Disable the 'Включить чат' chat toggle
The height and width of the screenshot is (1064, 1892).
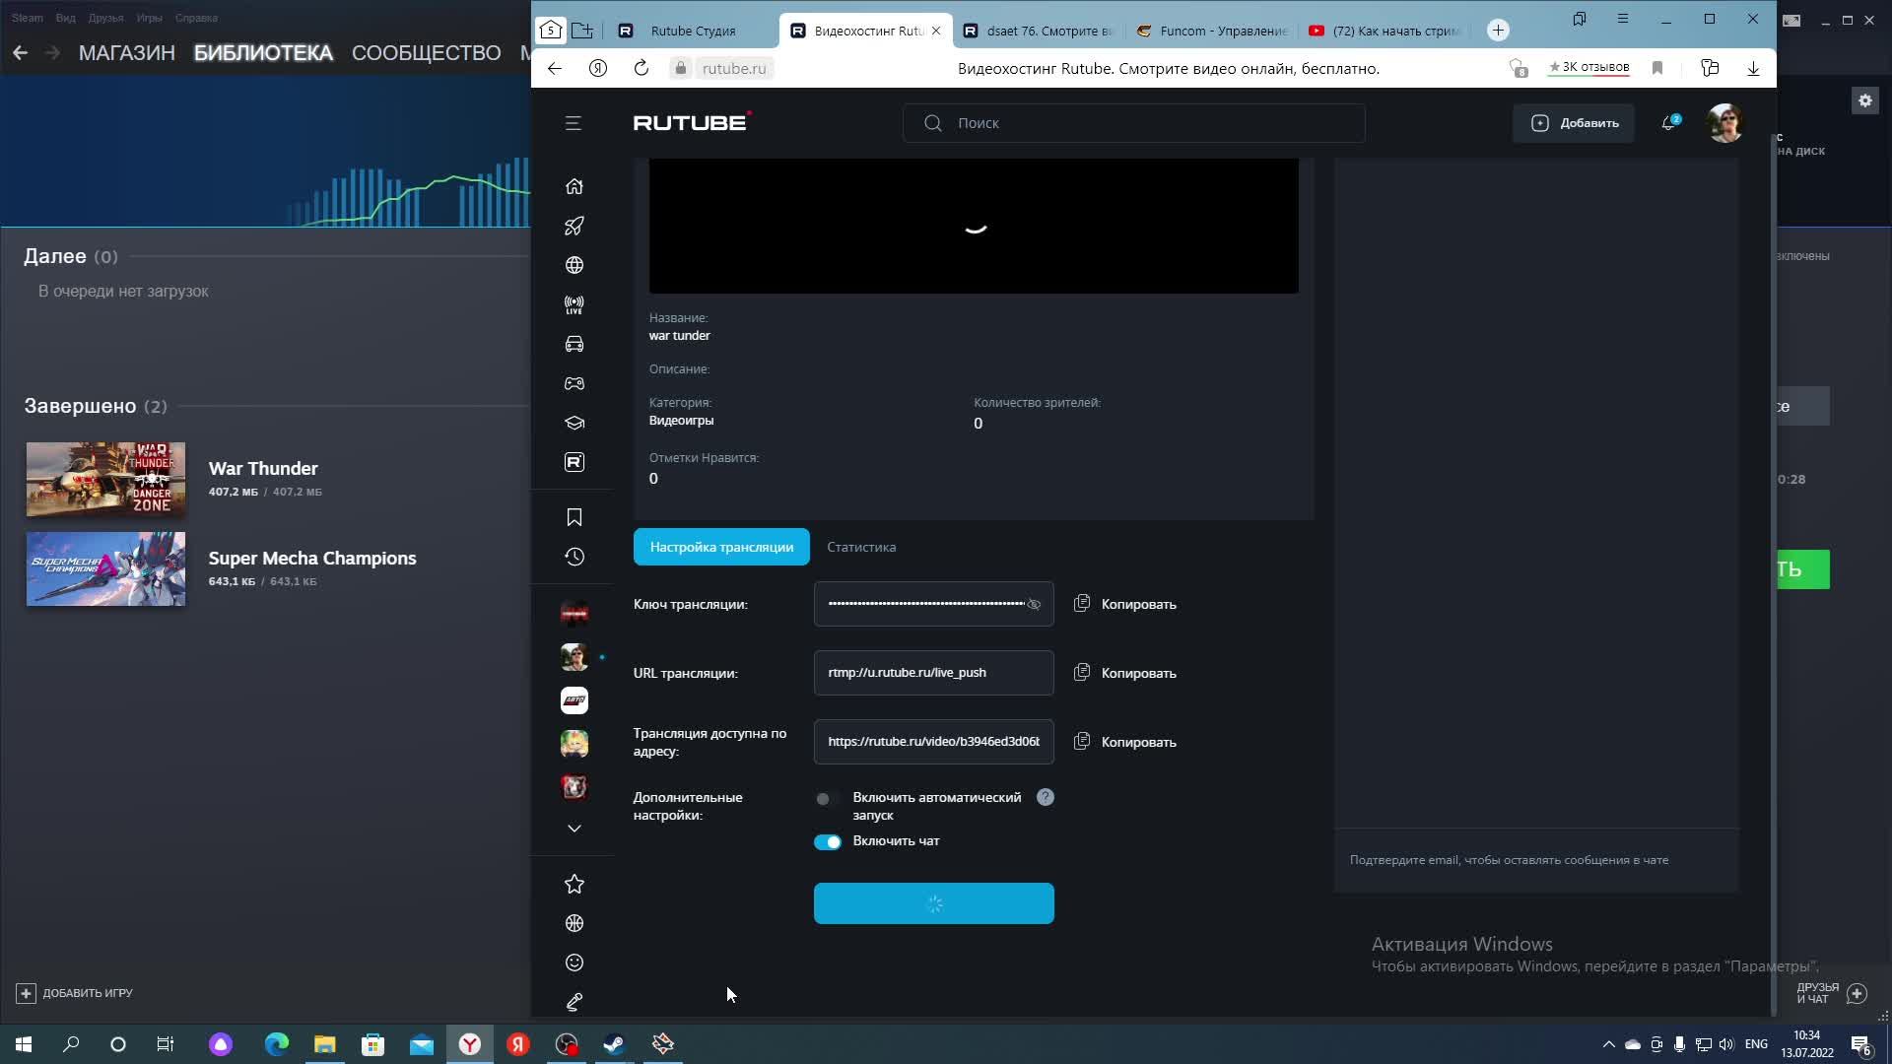pyautogui.click(x=828, y=841)
